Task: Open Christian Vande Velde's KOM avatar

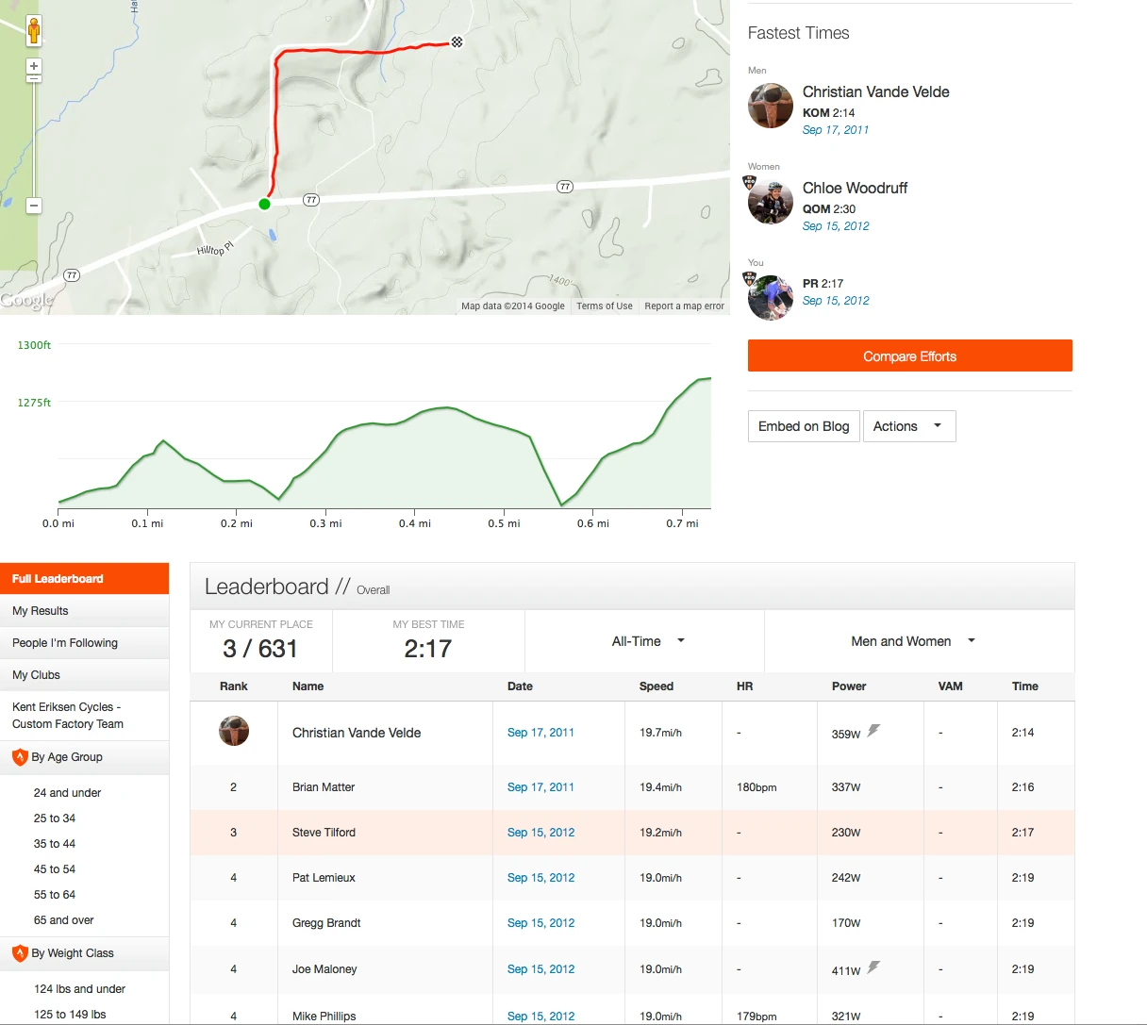Action: [x=771, y=106]
